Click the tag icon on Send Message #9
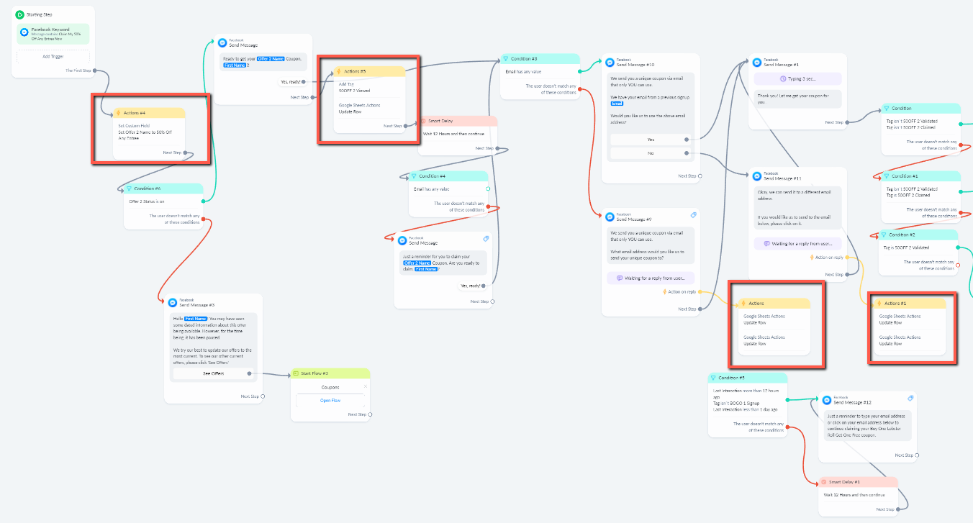Screen dimensions: 973x523 693,215
